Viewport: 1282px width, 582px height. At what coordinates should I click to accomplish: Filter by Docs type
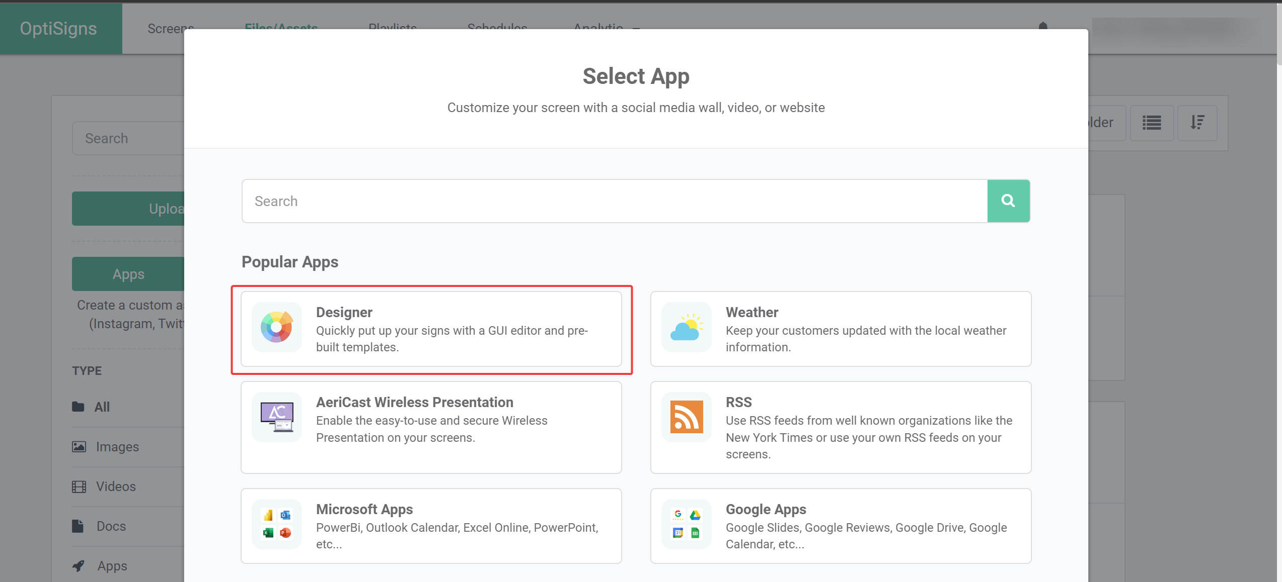click(111, 526)
